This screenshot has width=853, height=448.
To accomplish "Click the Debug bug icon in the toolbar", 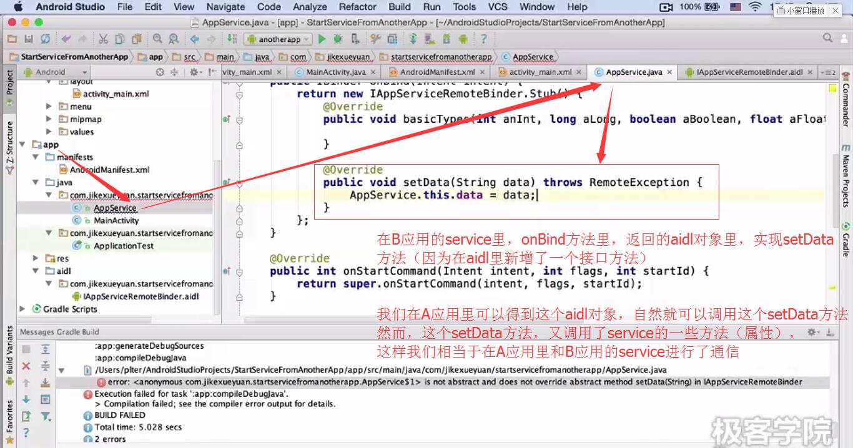I will pyautogui.click(x=338, y=39).
